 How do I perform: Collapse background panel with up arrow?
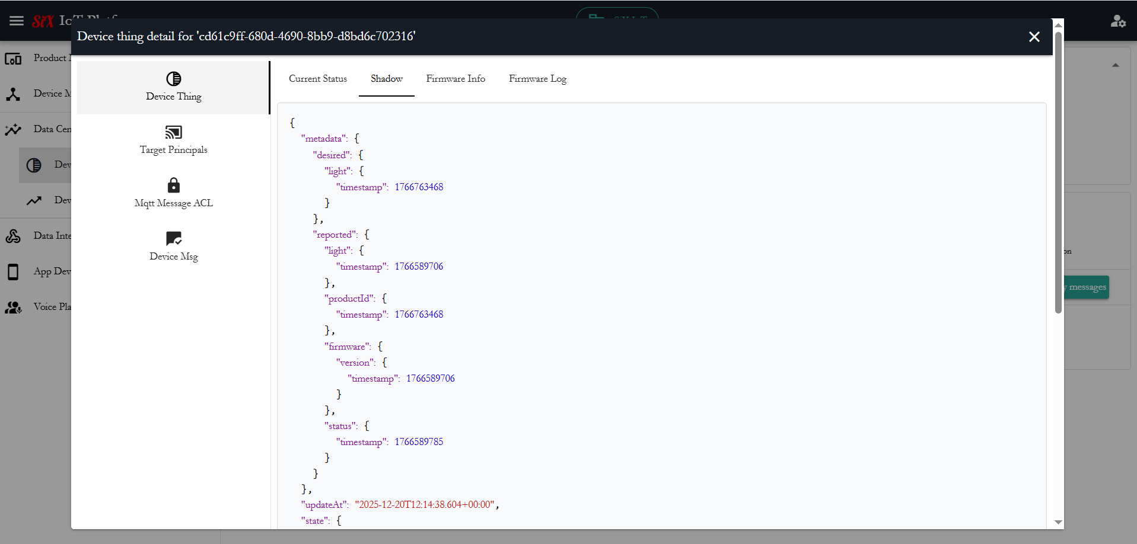(x=1116, y=65)
